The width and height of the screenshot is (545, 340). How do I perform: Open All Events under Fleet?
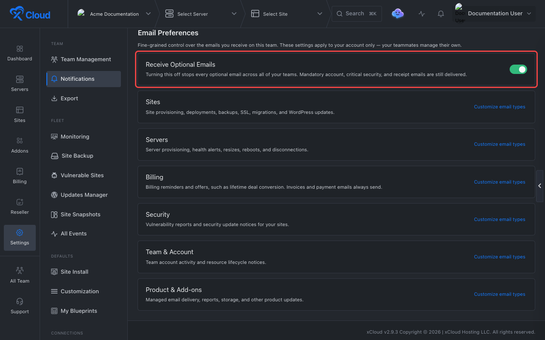point(83,234)
